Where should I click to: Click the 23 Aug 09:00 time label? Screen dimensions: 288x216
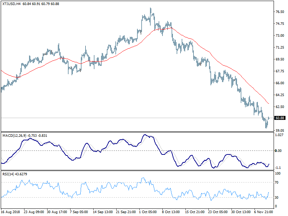[34, 212]
